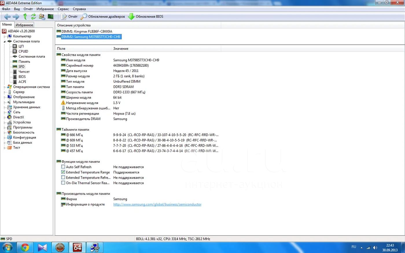Open the Программы category
The width and height of the screenshot is (405, 253).
click(23, 128)
